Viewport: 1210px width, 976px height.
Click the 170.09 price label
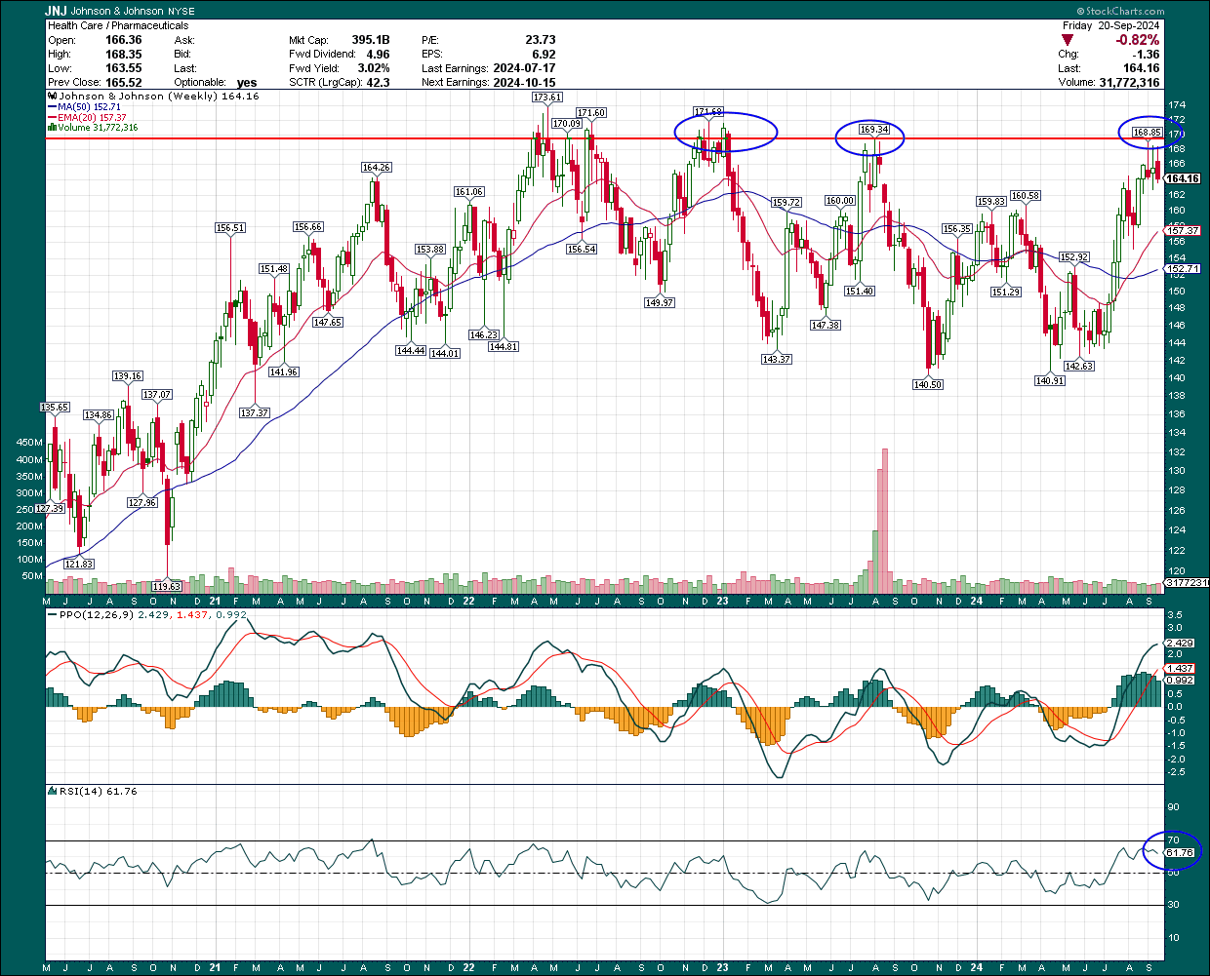coord(567,124)
